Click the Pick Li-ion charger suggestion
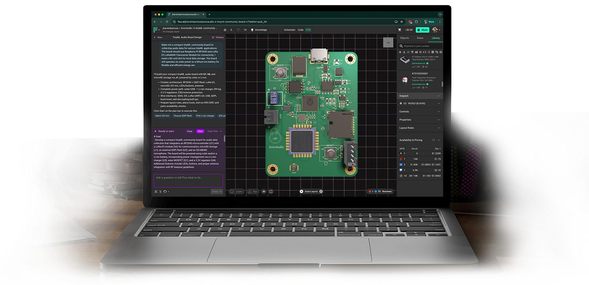The width and height of the screenshot is (589, 285). [205, 116]
